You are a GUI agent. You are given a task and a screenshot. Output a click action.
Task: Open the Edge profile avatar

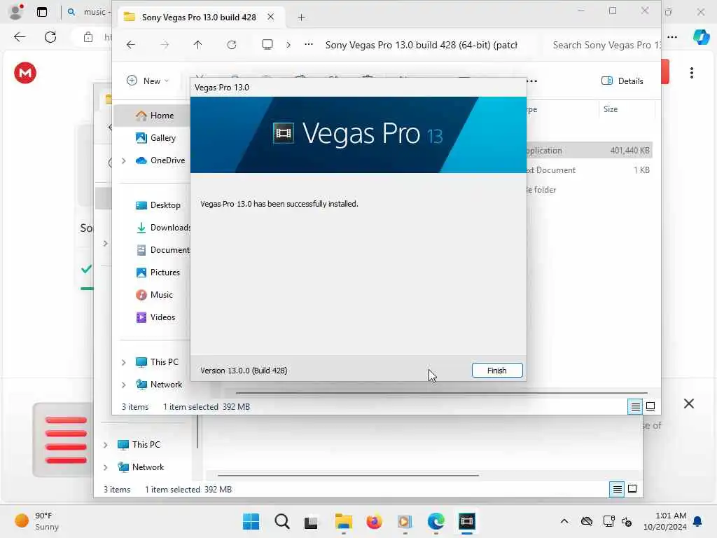17,12
